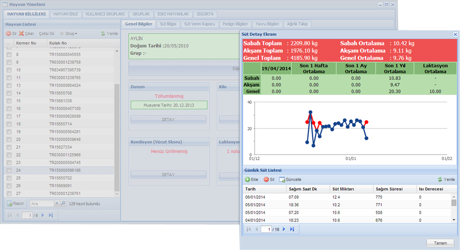Click DETAY button under Durum
460x250 pixels.
tap(168, 119)
